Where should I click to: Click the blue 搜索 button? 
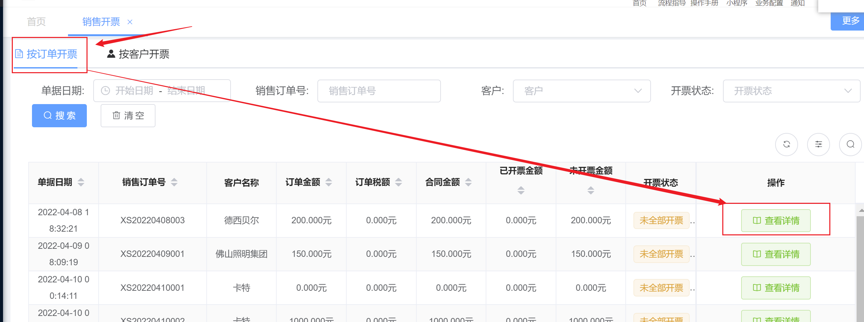(59, 116)
